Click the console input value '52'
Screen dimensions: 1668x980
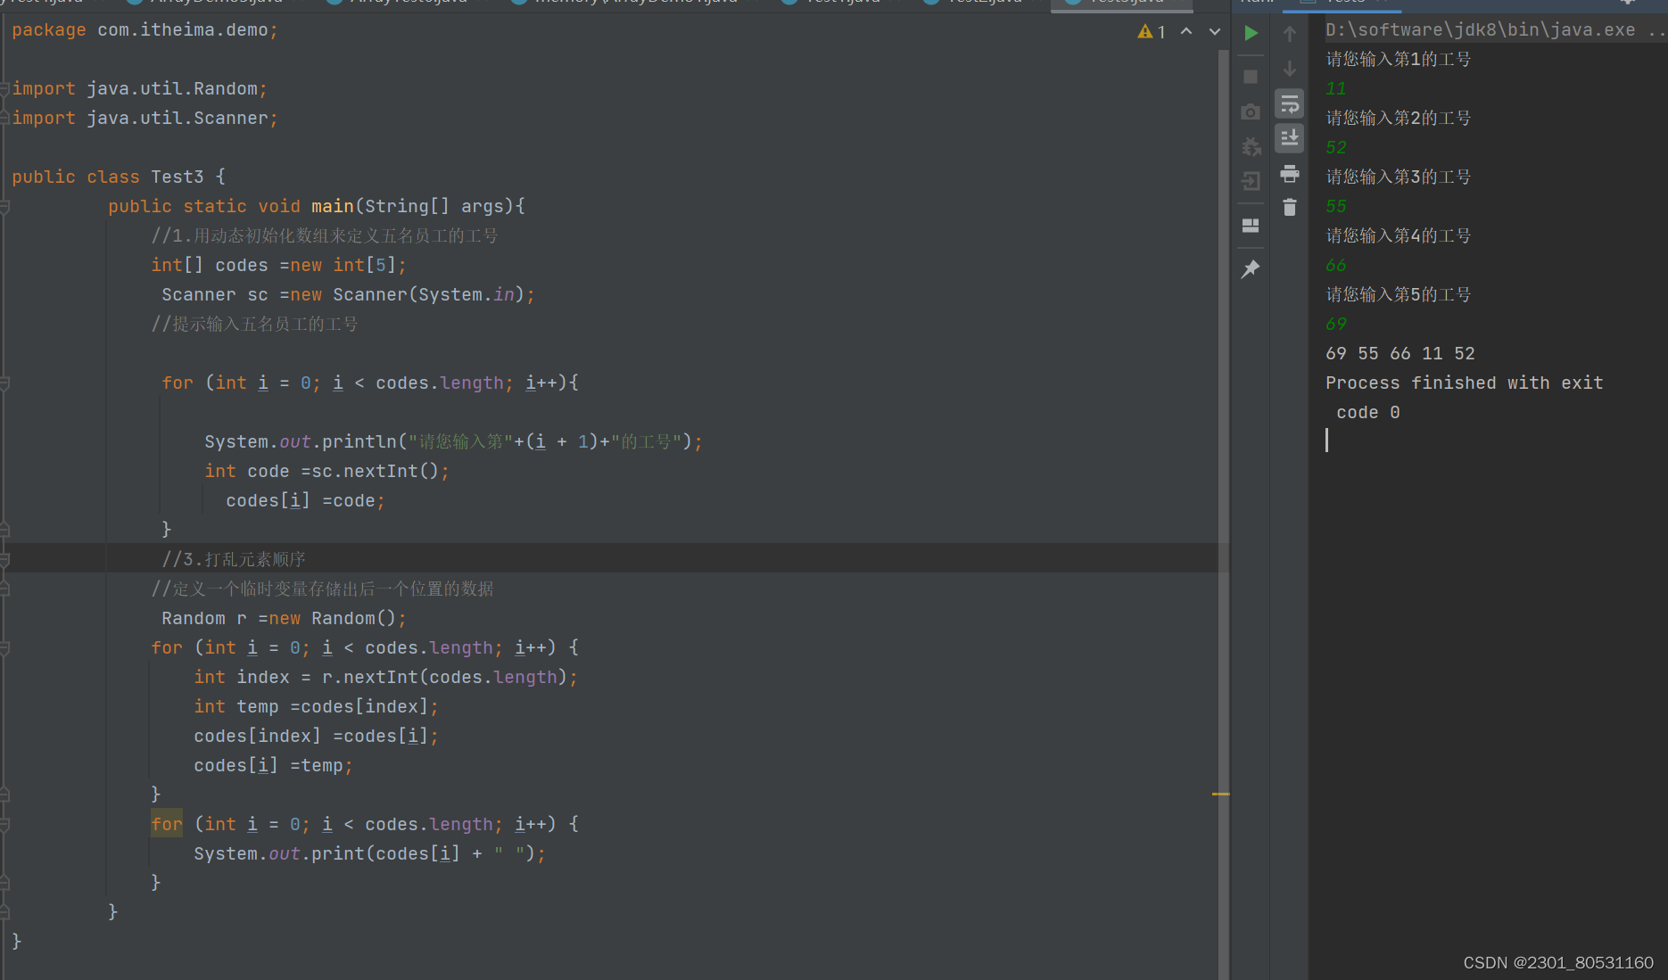(x=1335, y=148)
